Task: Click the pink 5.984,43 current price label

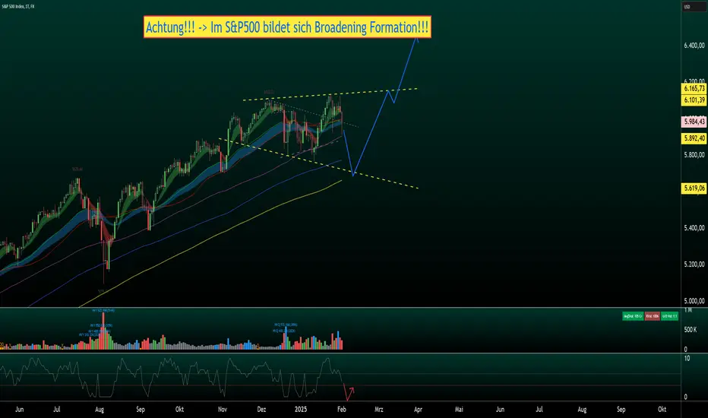Action: [x=694, y=121]
